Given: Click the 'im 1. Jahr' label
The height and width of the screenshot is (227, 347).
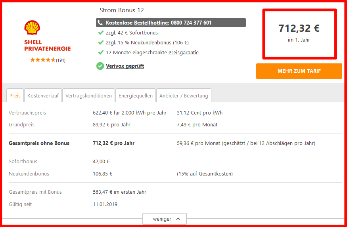Looking at the screenshot, I should click(x=299, y=40).
